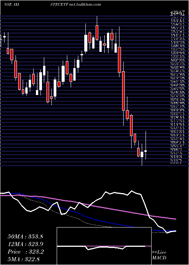Click the 12MA : 323.9 value
Screen dimensions: 189x265
[25, 244]
